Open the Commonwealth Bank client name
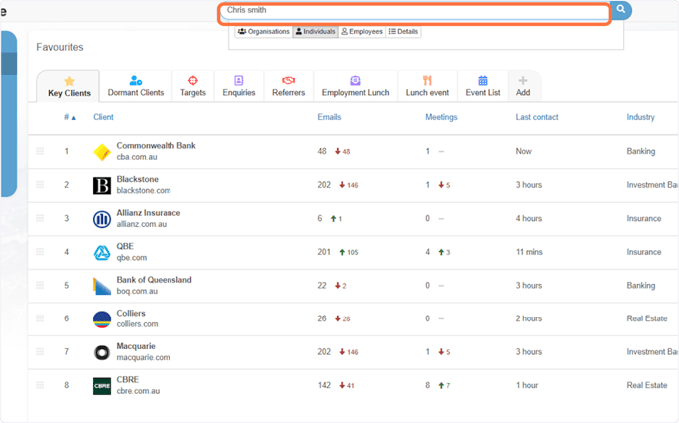Image resolution: width=679 pixels, height=423 pixels. coord(156,146)
